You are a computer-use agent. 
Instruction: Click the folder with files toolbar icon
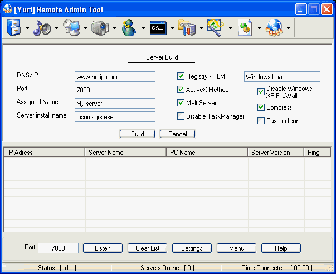coord(188,27)
